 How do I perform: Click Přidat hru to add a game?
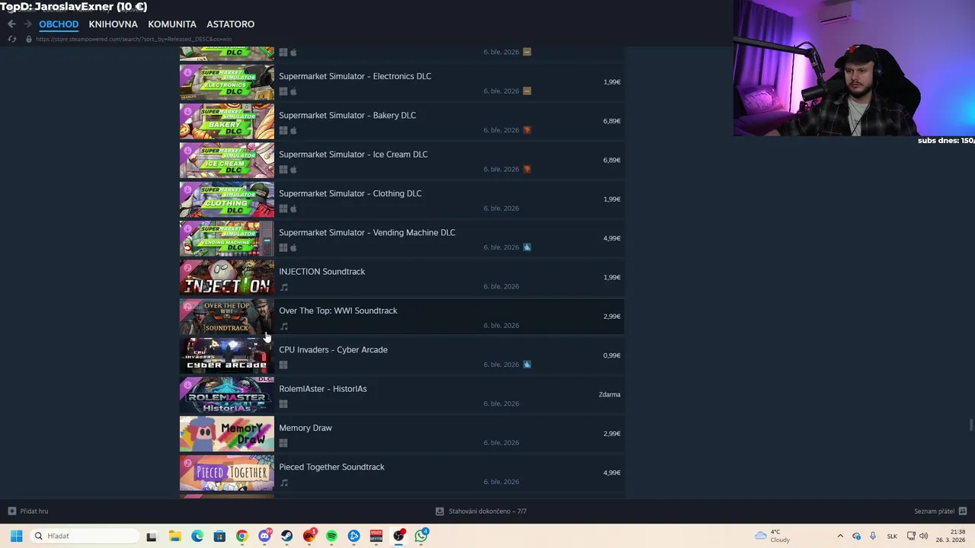(x=28, y=511)
